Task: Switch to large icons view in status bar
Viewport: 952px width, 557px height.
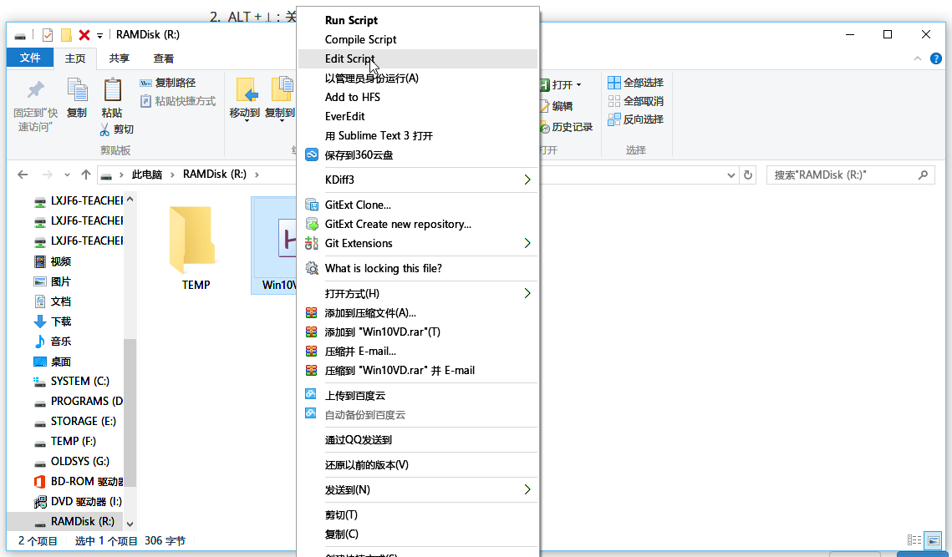Action: 932,541
